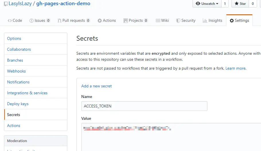The image size is (261, 151).
Task: Open the LasyIsLazy owner profile link
Action: (20, 4)
